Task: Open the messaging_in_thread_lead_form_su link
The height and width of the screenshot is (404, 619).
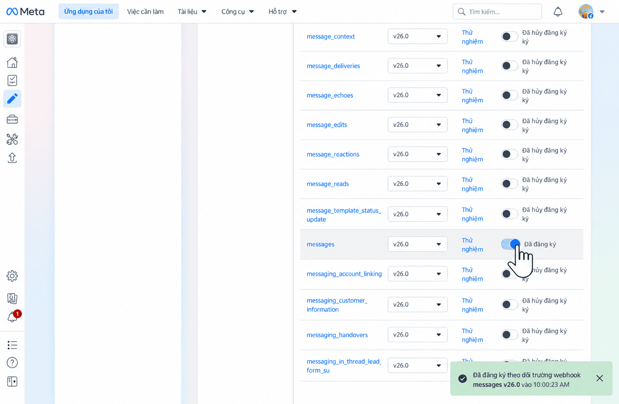Action: click(344, 366)
